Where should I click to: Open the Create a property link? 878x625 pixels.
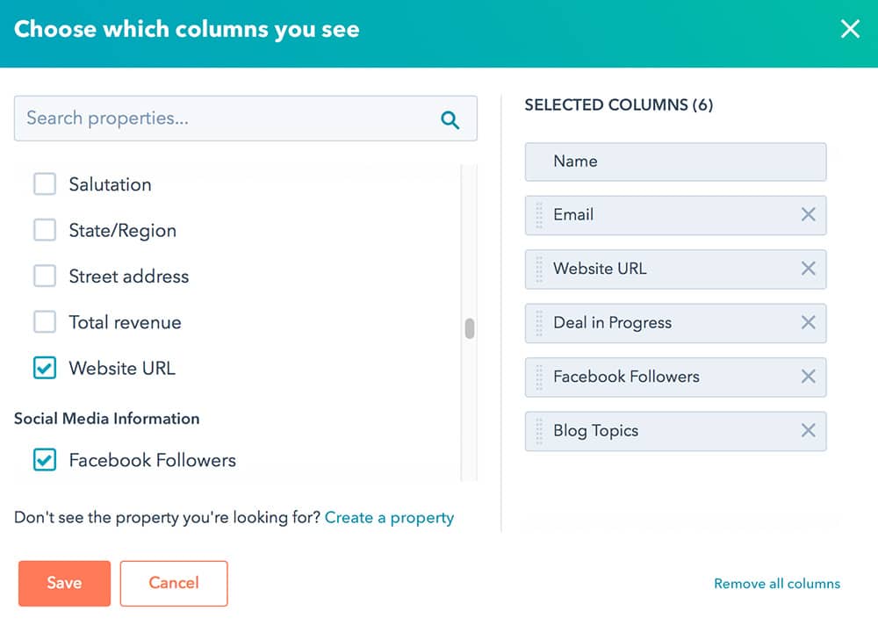click(389, 517)
